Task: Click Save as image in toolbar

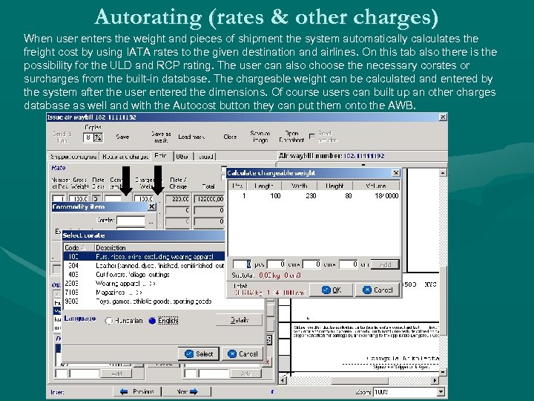Action: [260, 137]
